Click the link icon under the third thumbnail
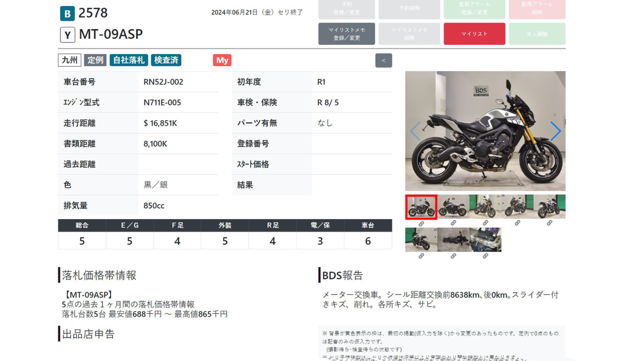The height and width of the screenshot is (361, 619). (x=485, y=223)
